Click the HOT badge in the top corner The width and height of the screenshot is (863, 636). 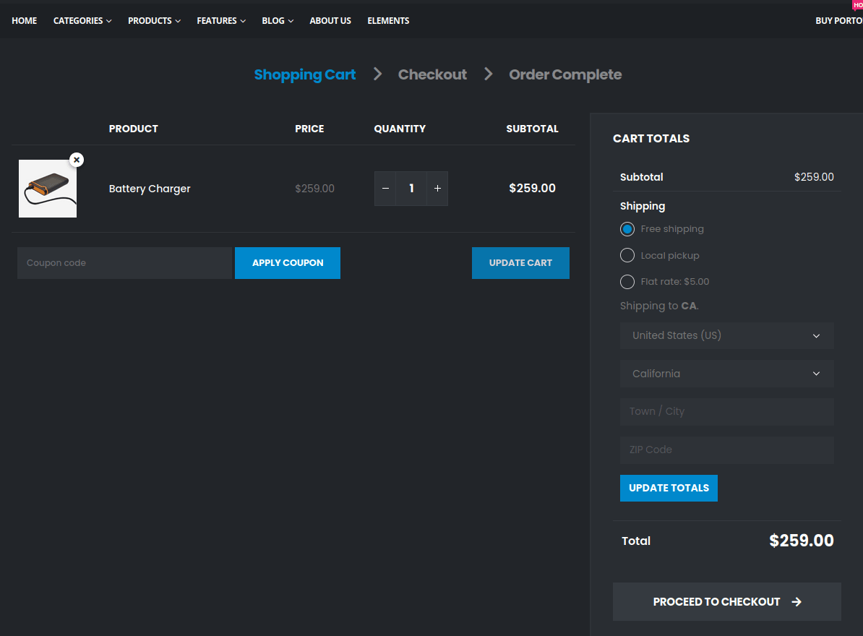tap(856, 5)
